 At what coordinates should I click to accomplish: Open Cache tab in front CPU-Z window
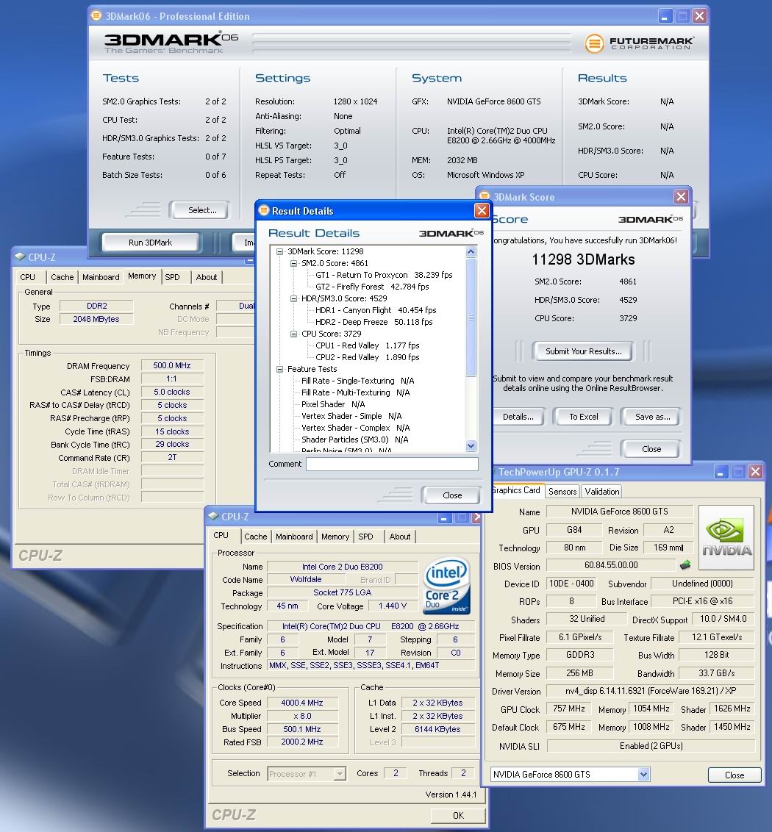pyautogui.click(x=255, y=537)
